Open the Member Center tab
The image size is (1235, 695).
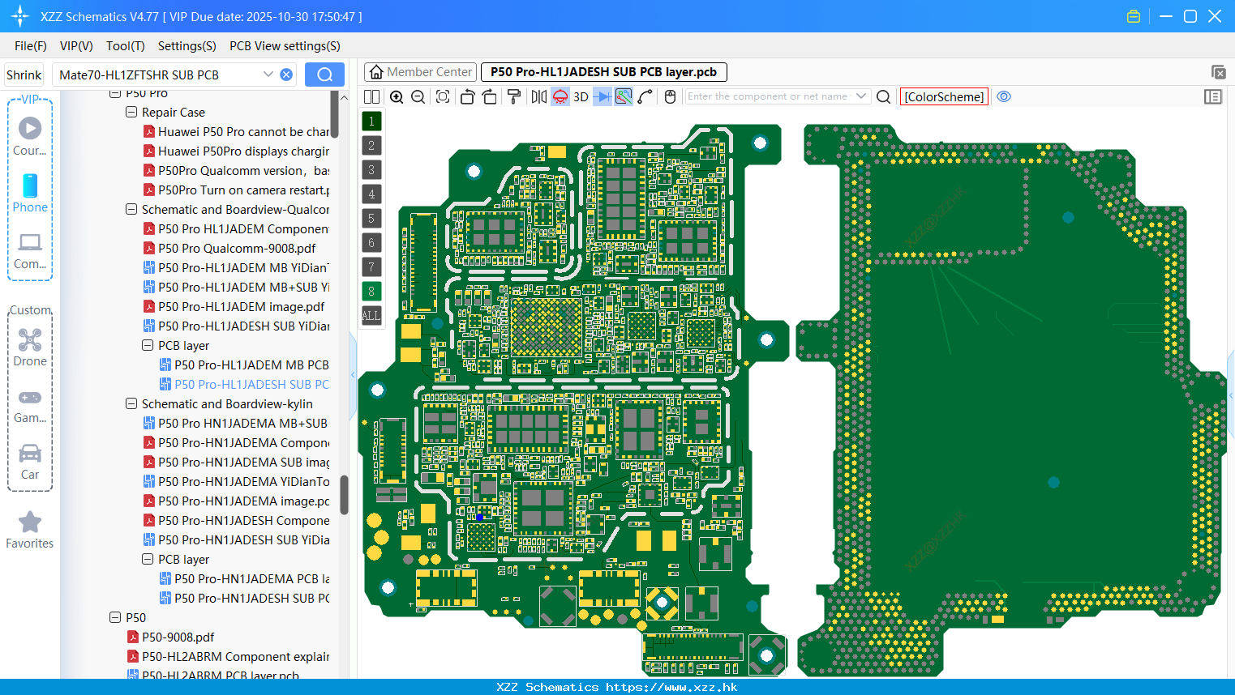[x=421, y=72]
